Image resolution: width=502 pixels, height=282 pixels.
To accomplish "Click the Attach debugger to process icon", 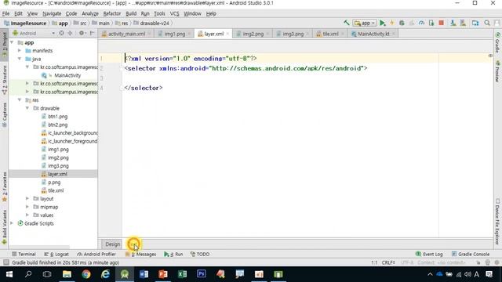I will [431, 23].
